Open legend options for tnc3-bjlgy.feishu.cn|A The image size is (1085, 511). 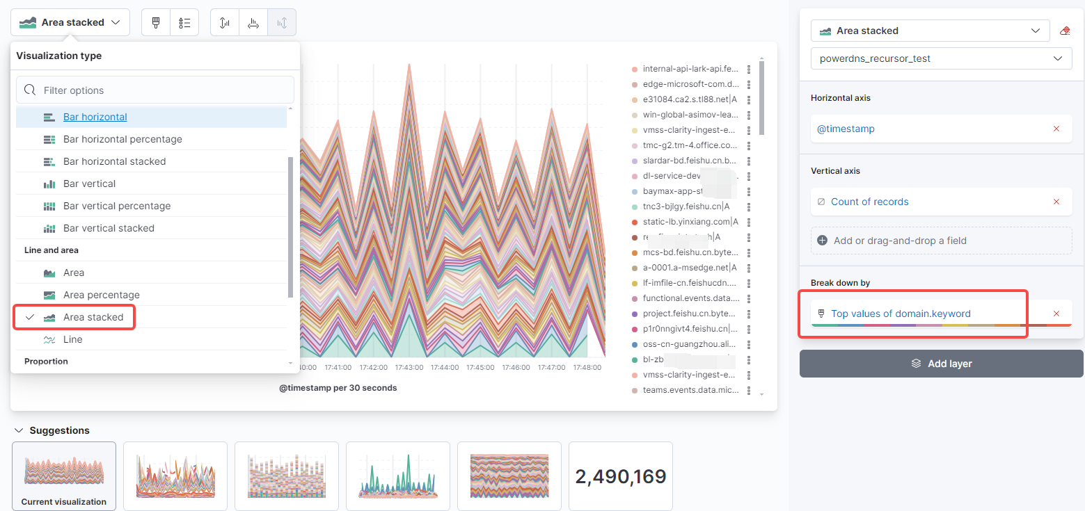click(x=749, y=206)
